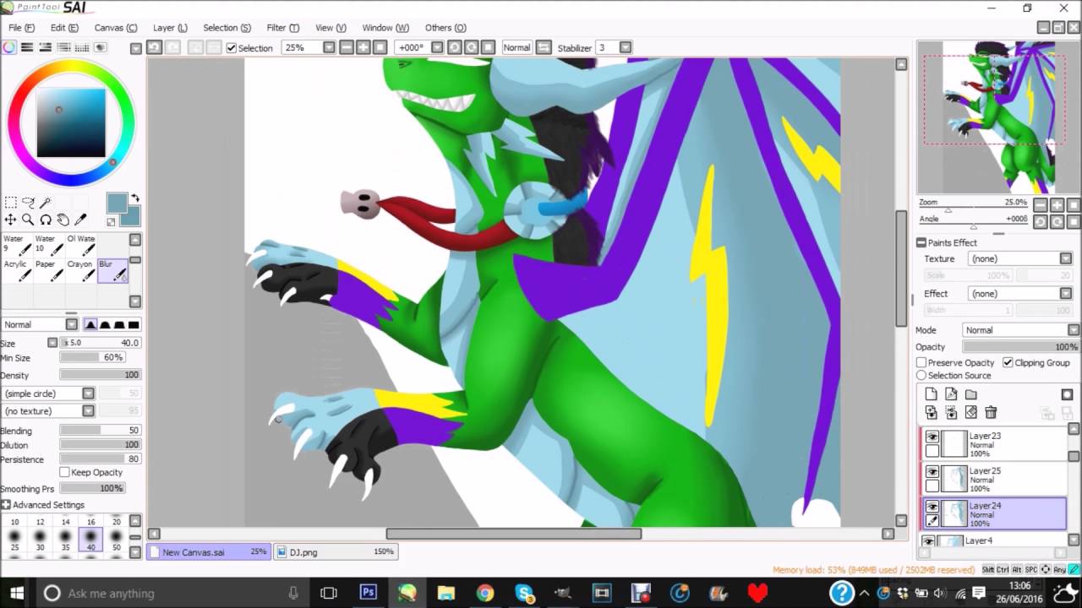
Task: Show the color wheel panel
Action: coord(9,48)
